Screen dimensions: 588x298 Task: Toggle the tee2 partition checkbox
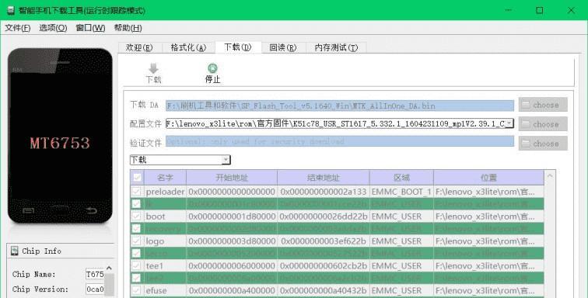coord(137,278)
